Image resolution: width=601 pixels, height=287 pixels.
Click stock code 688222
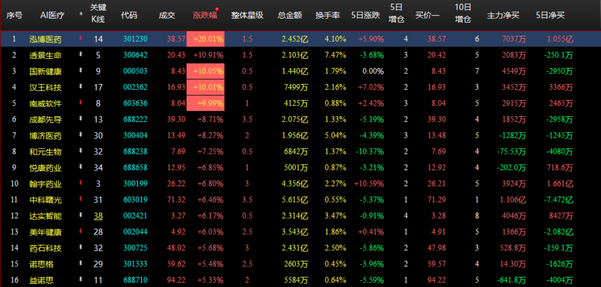click(x=135, y=119)
